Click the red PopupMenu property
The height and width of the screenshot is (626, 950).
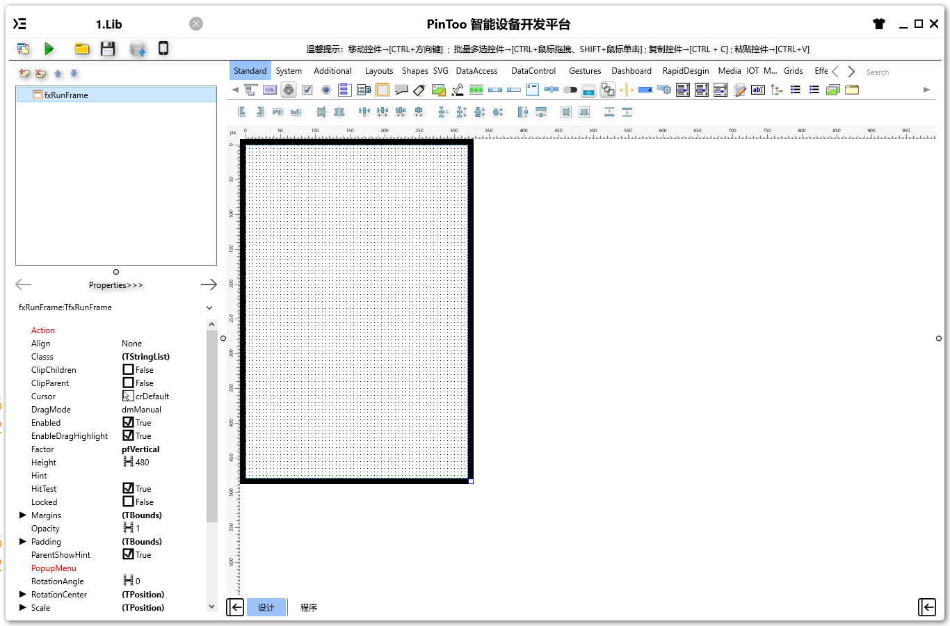point(54,568)
